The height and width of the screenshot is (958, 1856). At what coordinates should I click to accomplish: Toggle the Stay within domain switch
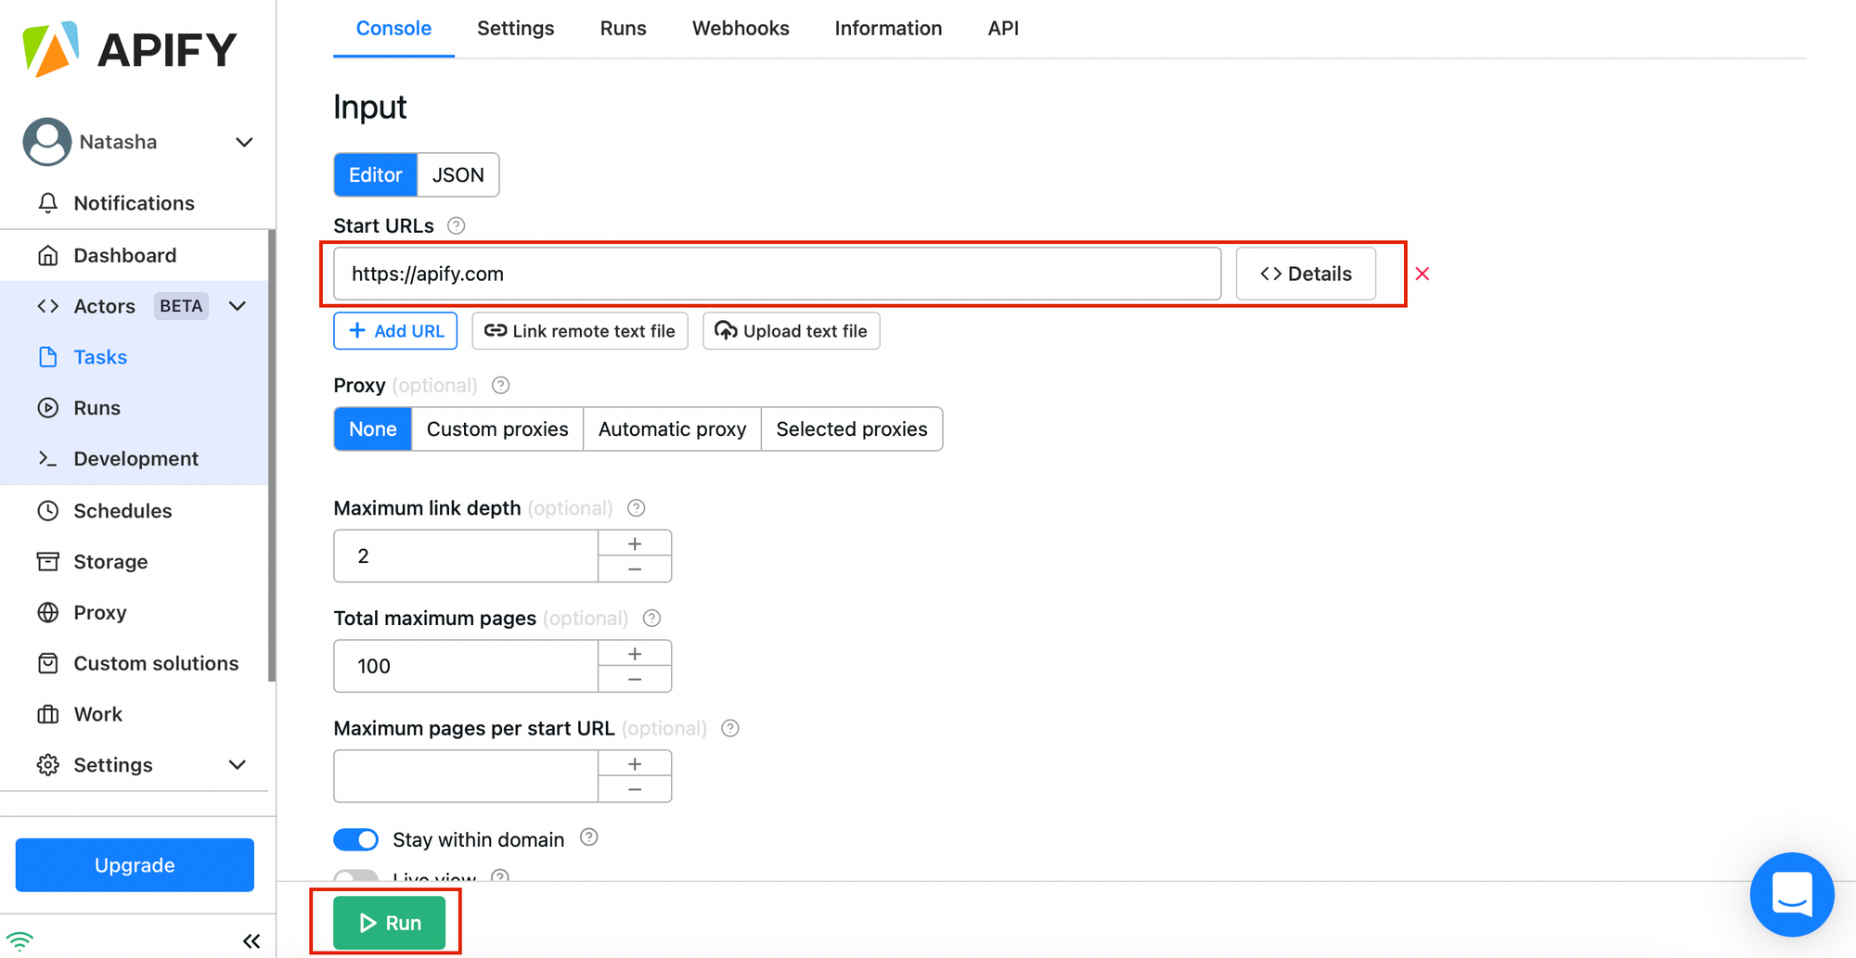(x=356, y=839)
